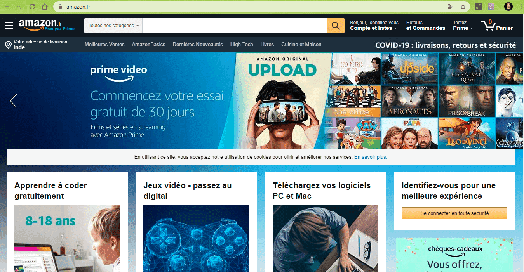The width and height of the screenshot is (524, 272).
Task: Open the UPLOAD Amazon Original poster
Action: coord(282,101)
